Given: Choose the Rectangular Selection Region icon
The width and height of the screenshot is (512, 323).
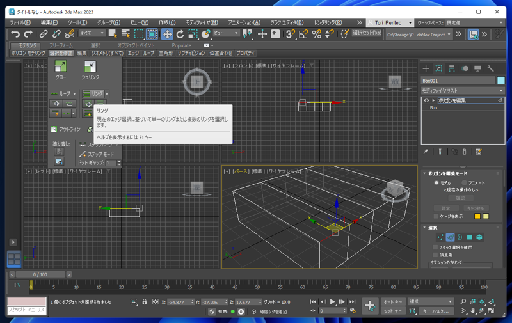Looking at the screenshot, I should [x=139, y=34].
